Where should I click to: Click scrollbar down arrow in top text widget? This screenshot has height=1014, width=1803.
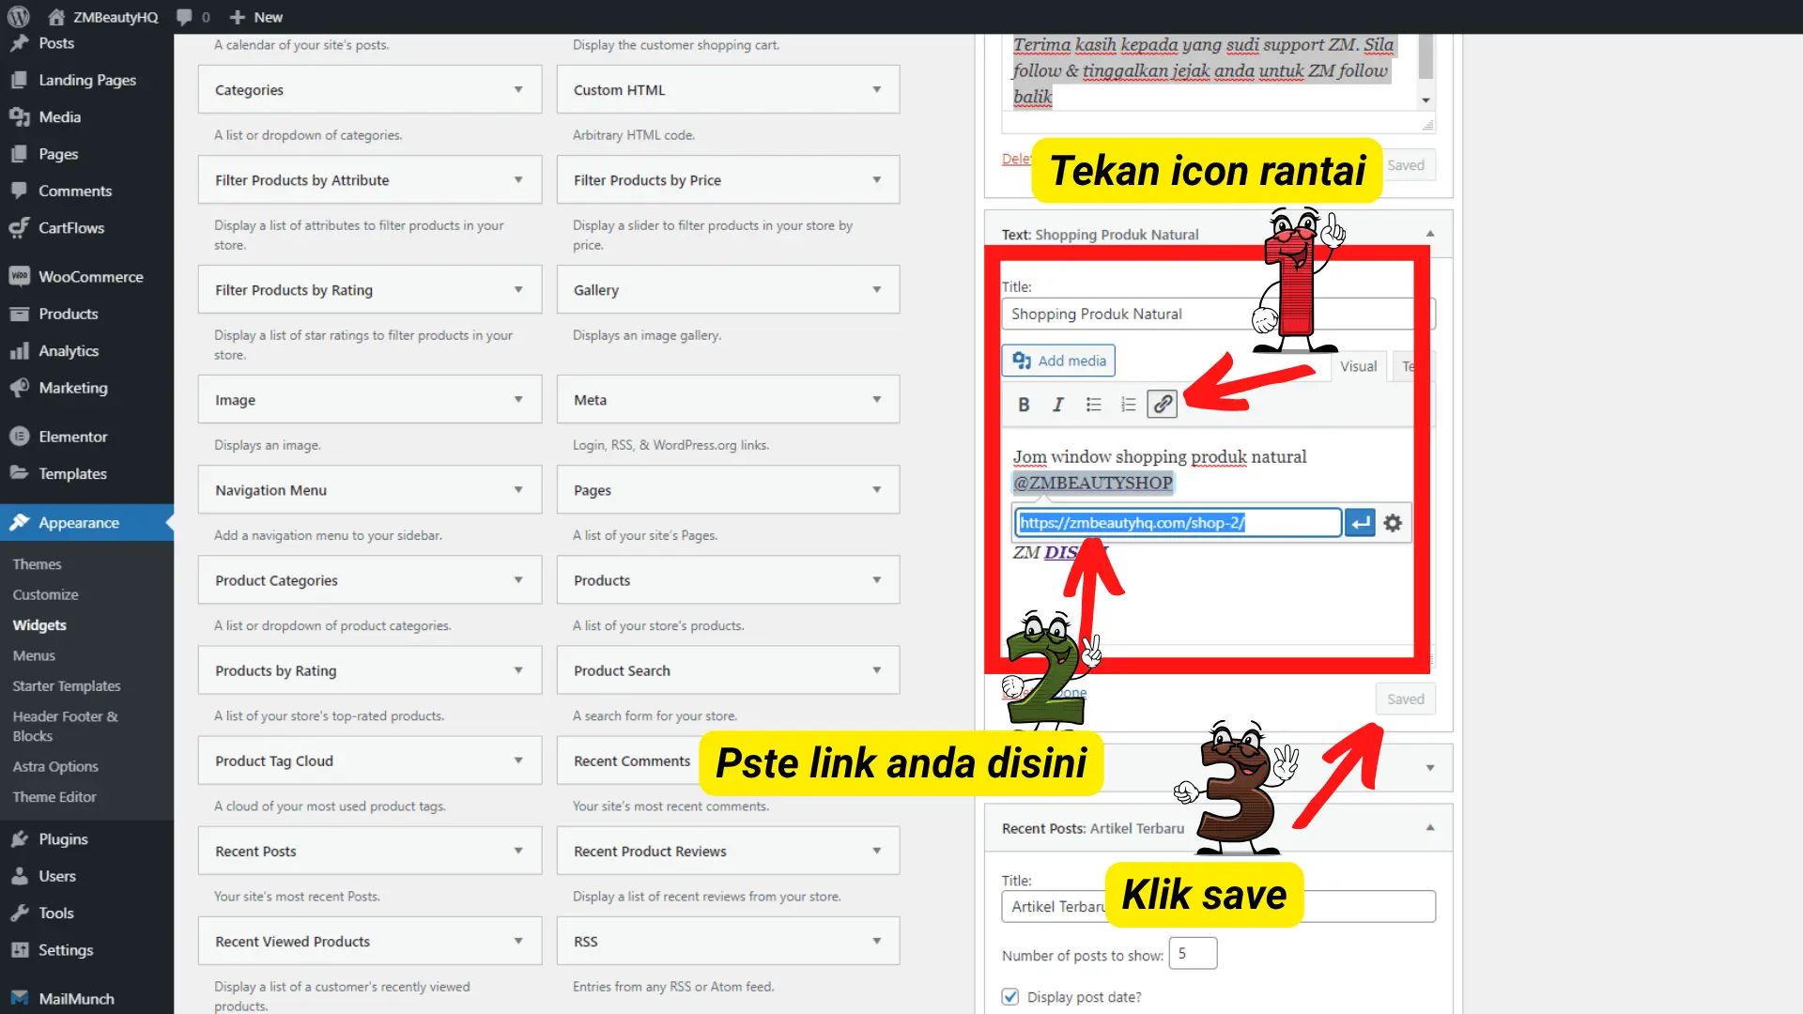(1425, 100)
